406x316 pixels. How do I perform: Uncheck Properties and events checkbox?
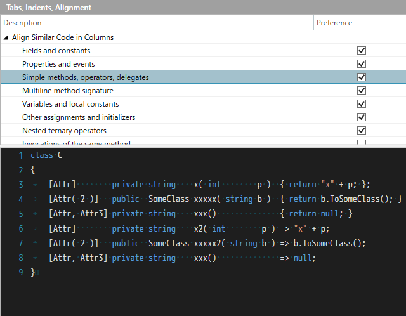[361, 63]
